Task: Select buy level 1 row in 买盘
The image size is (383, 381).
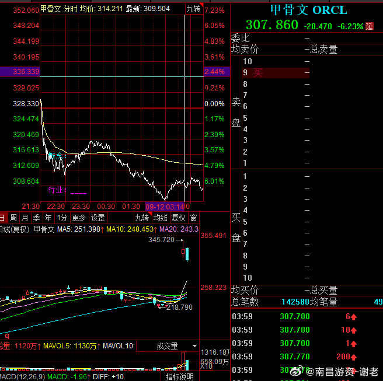Action: click(x=276, y=176)
